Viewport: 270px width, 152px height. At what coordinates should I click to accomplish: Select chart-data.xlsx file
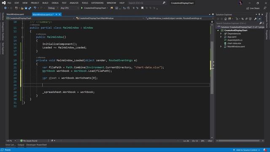234,43
